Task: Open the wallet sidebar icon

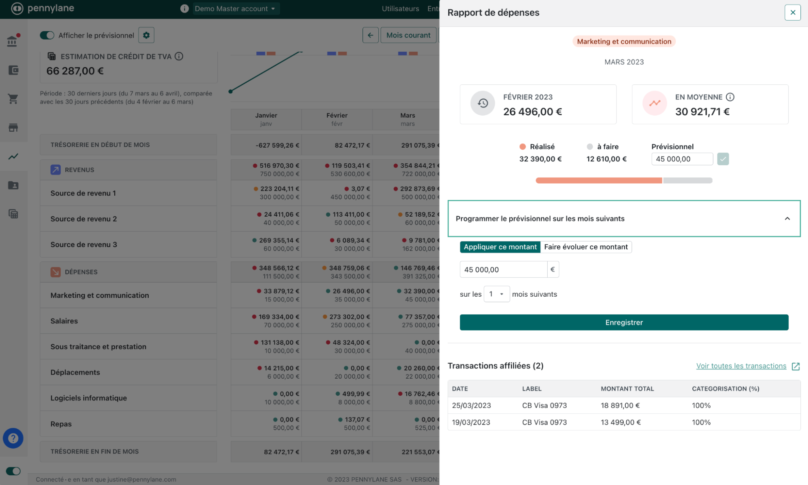Action: click(13, 70)
